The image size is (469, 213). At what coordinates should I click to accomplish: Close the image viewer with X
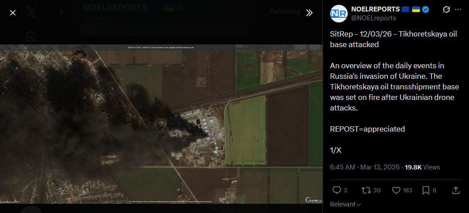click(13, 13)
